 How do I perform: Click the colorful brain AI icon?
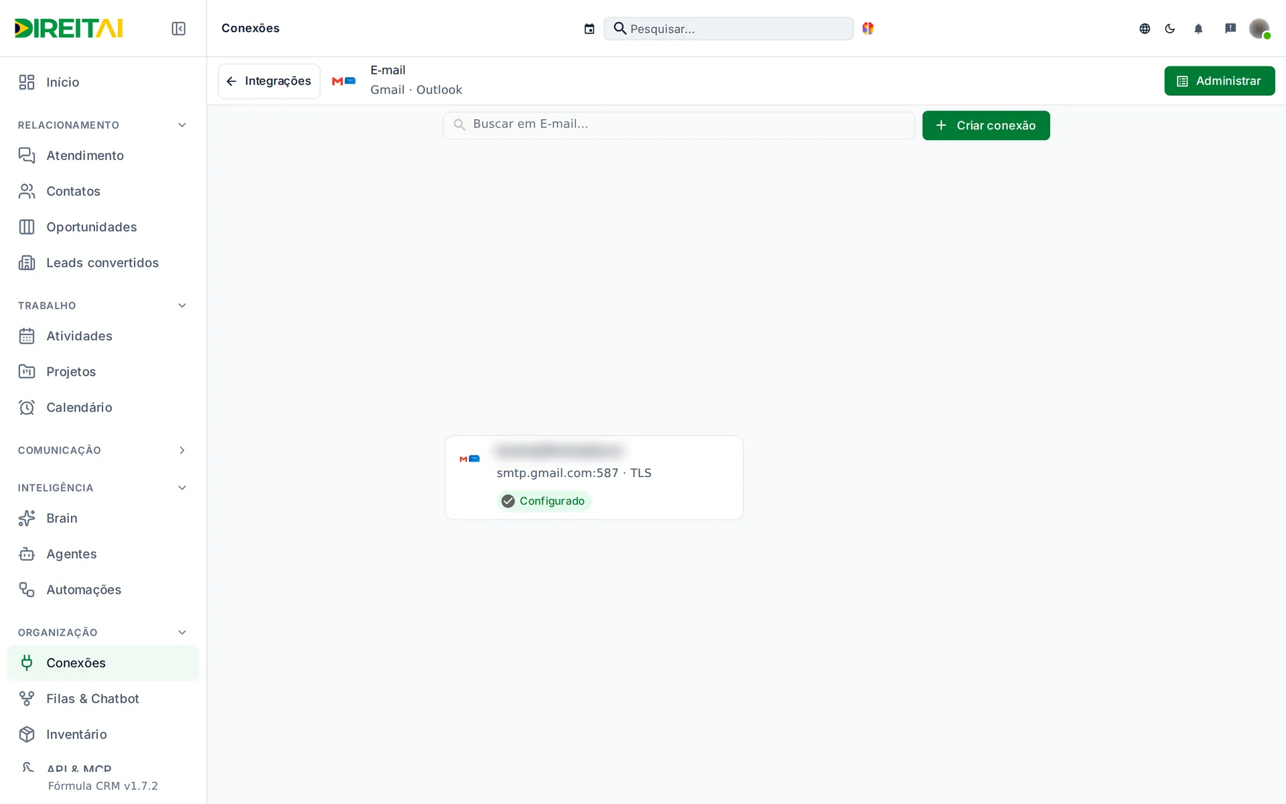(x=868, y=28)
